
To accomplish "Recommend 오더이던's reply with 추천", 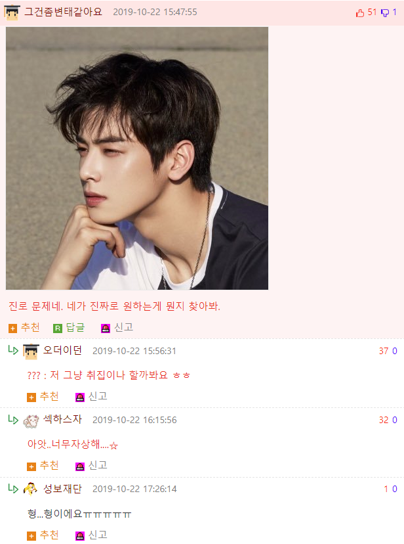I will [x=43, y=397].
